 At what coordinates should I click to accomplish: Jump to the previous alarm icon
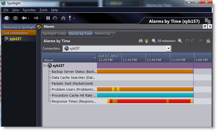click(188, 41)
